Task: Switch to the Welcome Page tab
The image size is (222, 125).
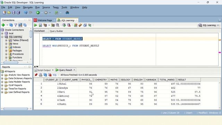Action: [x=45, y=20]
